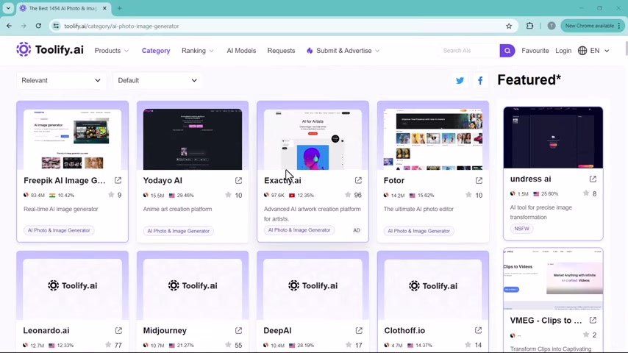Screen dimensions: 628x353
Task: Click in the Search AIs input field
Action: pyautogui.click(x=469, y=51)
